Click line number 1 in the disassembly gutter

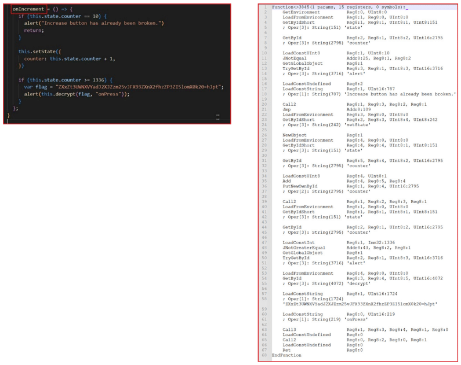(x=266, y=7)
